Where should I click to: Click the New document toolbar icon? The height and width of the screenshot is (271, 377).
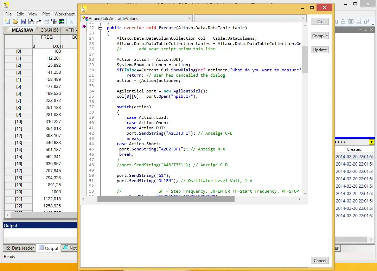8,22
